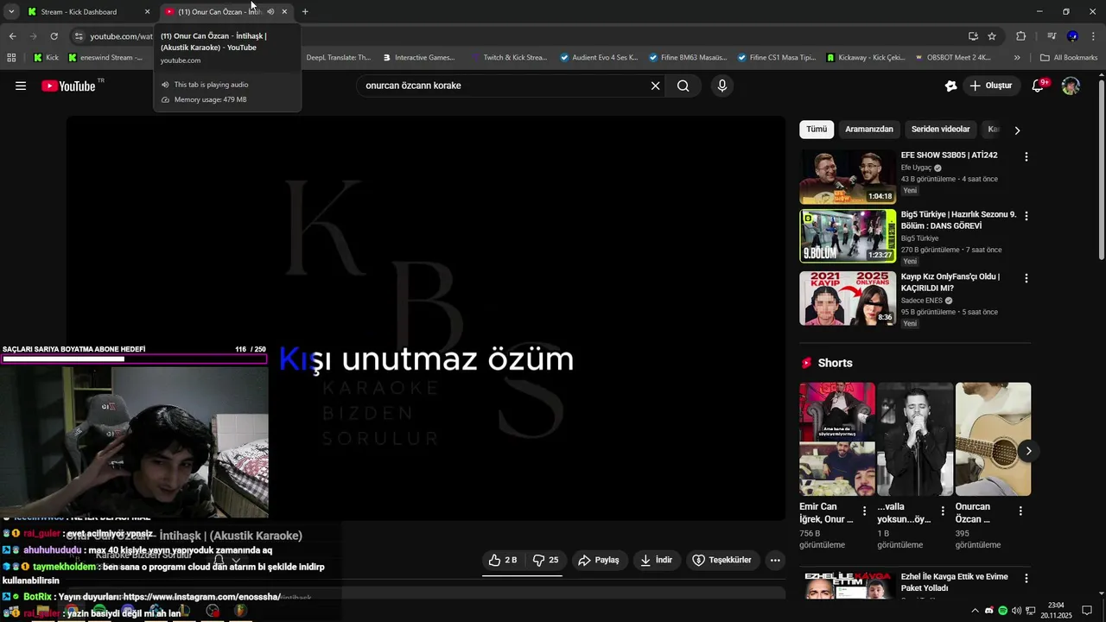Screen dimensions: 1106x622
Task: Open options for Emir Can İğrek short
Action: coord(864,511)
